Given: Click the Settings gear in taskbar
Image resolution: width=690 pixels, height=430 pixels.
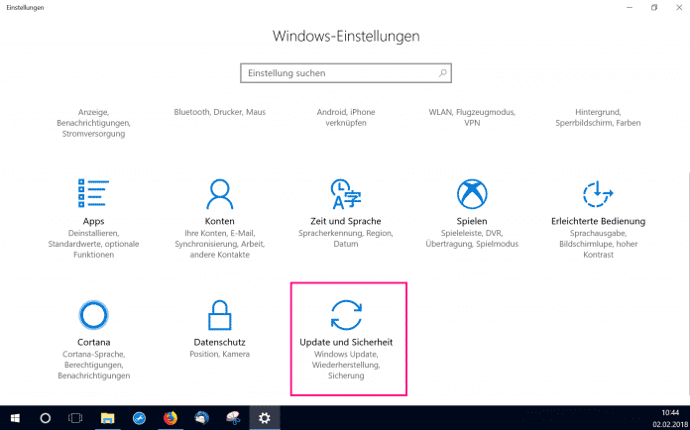Looking at the screenshot, I should pos(264,417).
